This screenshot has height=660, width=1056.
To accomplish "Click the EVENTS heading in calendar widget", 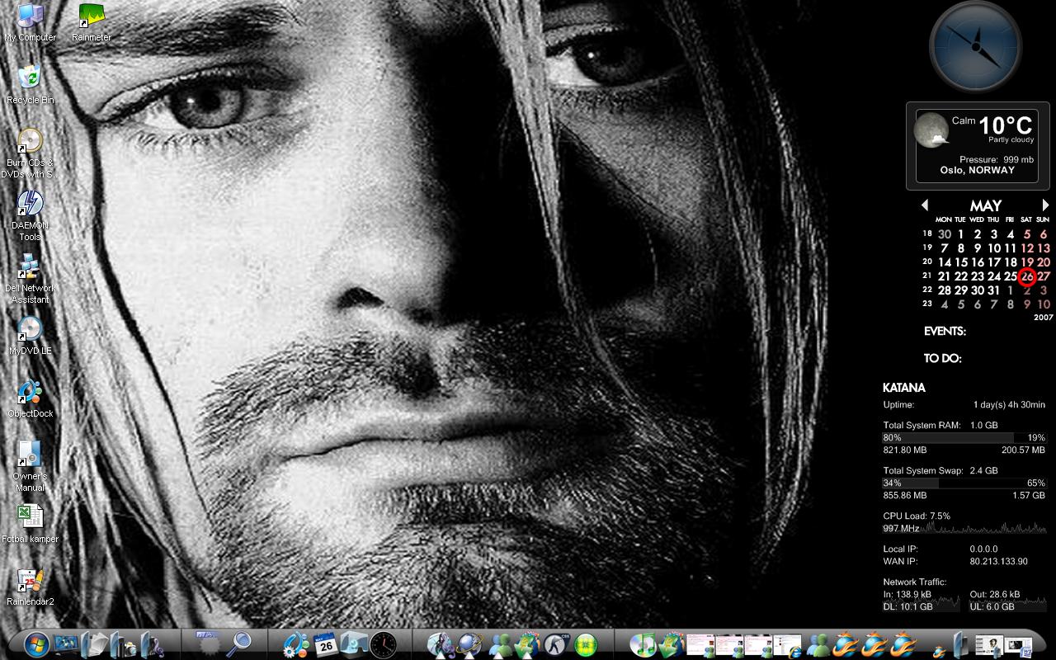I will click(x=945, y=332).
